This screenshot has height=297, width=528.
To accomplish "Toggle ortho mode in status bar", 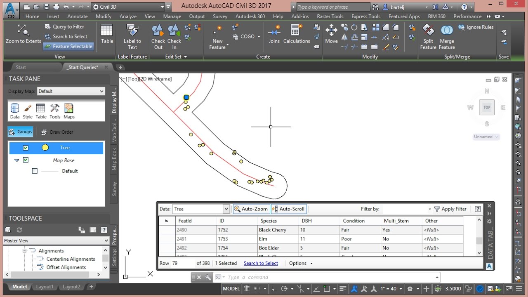I will 274,289.
